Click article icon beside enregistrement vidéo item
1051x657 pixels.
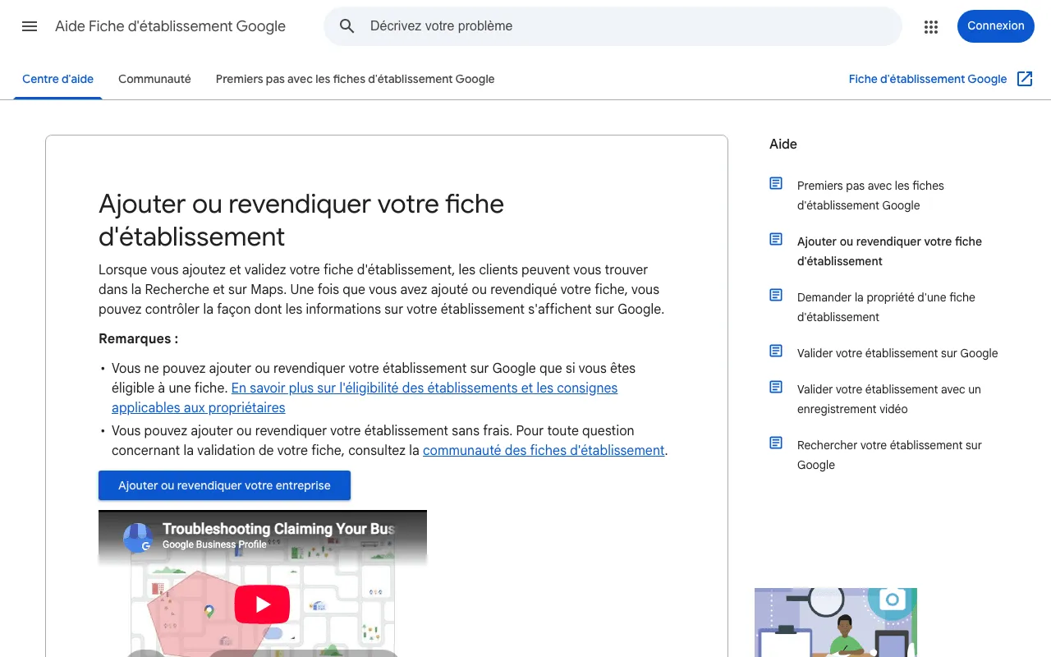[776, 387]
